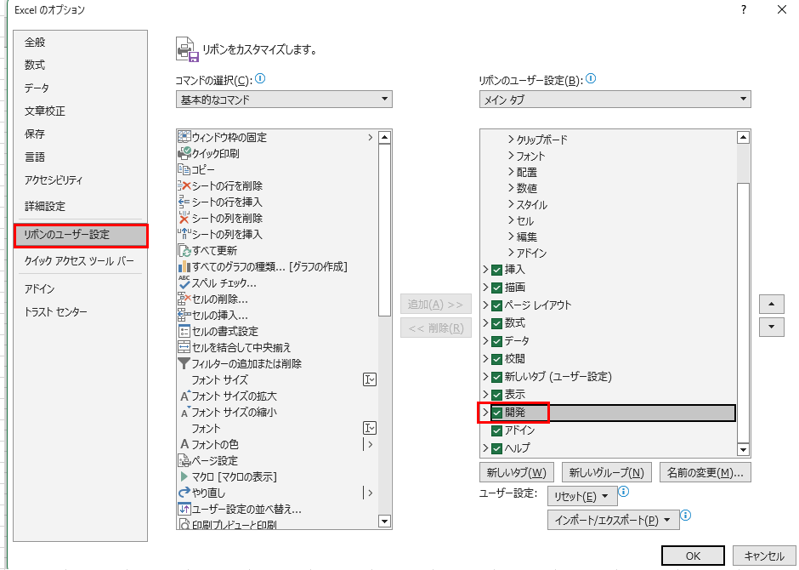Click the 新しいタブ button

click(x=516, y=472)
